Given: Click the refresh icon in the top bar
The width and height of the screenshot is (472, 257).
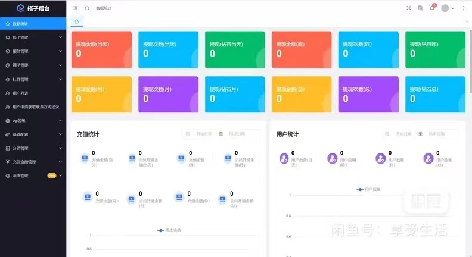Looking at the screenshot, I should pyautogui.click(x=86, y=8).
